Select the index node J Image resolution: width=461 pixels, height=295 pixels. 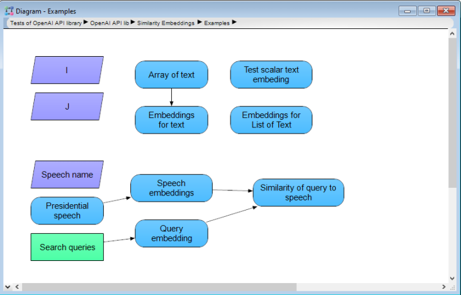[x=67, y=107]
